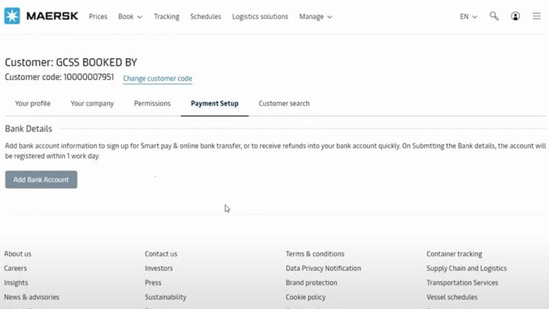The height and width of the screenshot is (309, 549).
Task: Open the hamburger menu icon
Action: coord(537,16)
